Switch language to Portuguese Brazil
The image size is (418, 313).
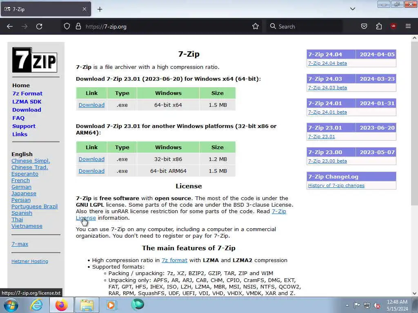(34, 207)
